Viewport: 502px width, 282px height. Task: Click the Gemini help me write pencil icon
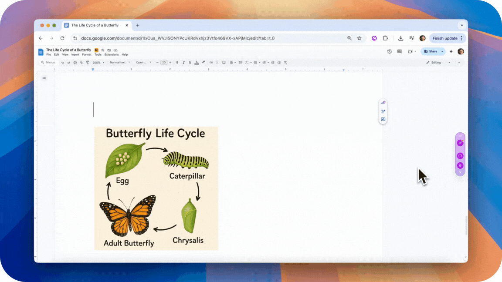point(460,142)
